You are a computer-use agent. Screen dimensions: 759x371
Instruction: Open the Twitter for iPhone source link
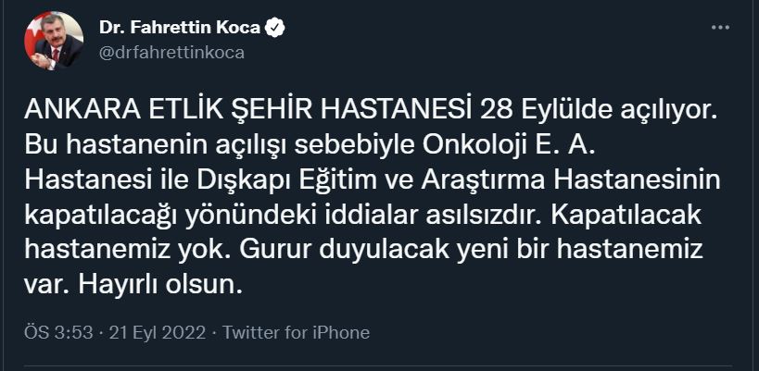[297, 333]
